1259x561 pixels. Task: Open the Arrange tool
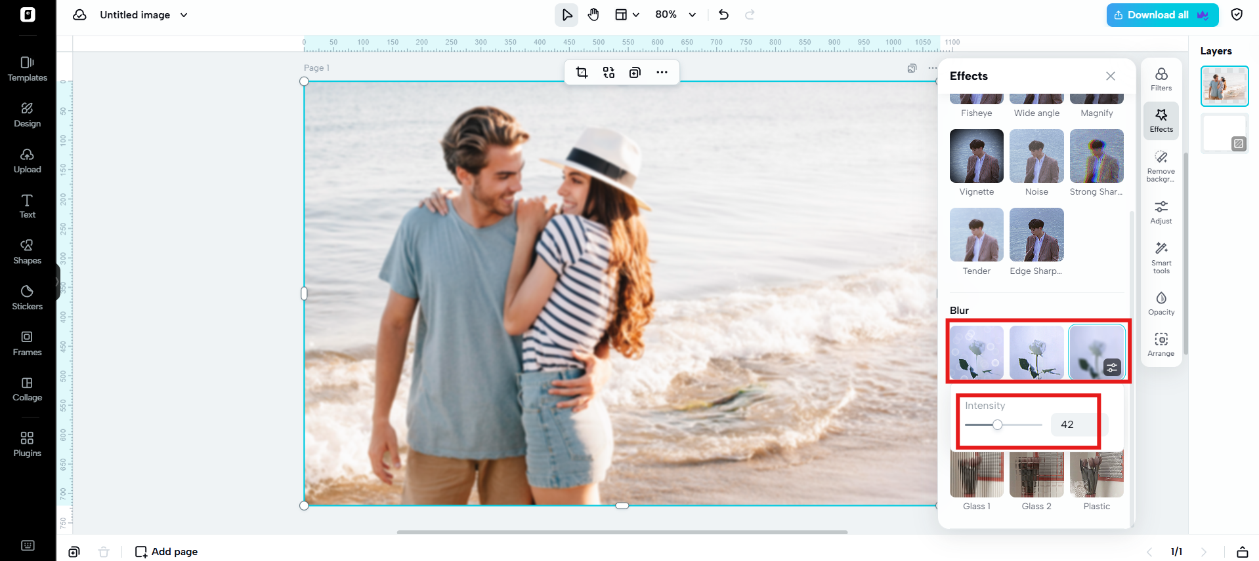pos(1161,345)
